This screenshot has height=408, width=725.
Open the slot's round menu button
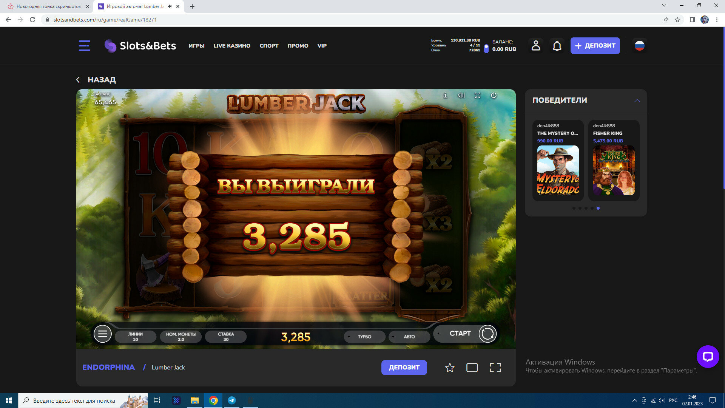click(x=102, y=334)
